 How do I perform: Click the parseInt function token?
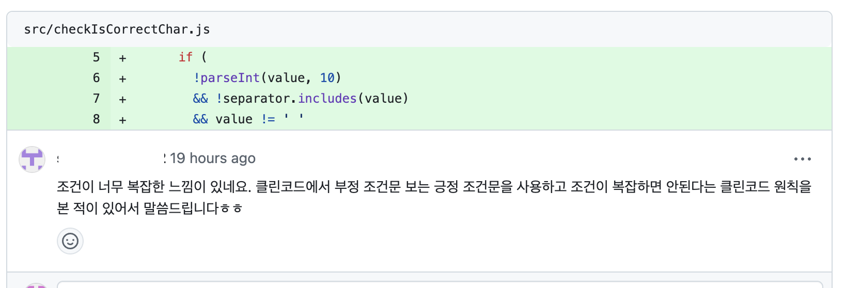[x=230, y=78]
